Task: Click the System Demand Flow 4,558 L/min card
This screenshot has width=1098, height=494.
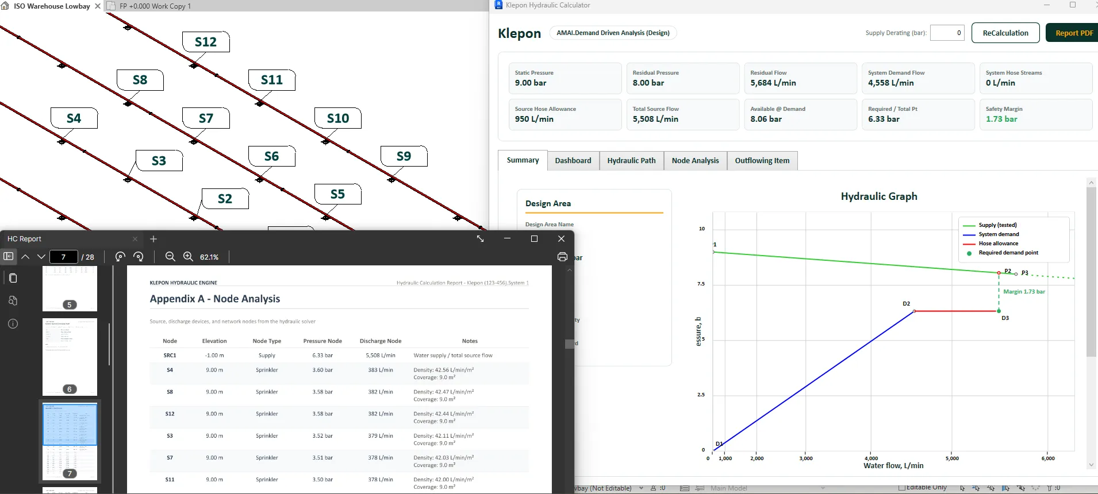Action: tap(918, 78)
